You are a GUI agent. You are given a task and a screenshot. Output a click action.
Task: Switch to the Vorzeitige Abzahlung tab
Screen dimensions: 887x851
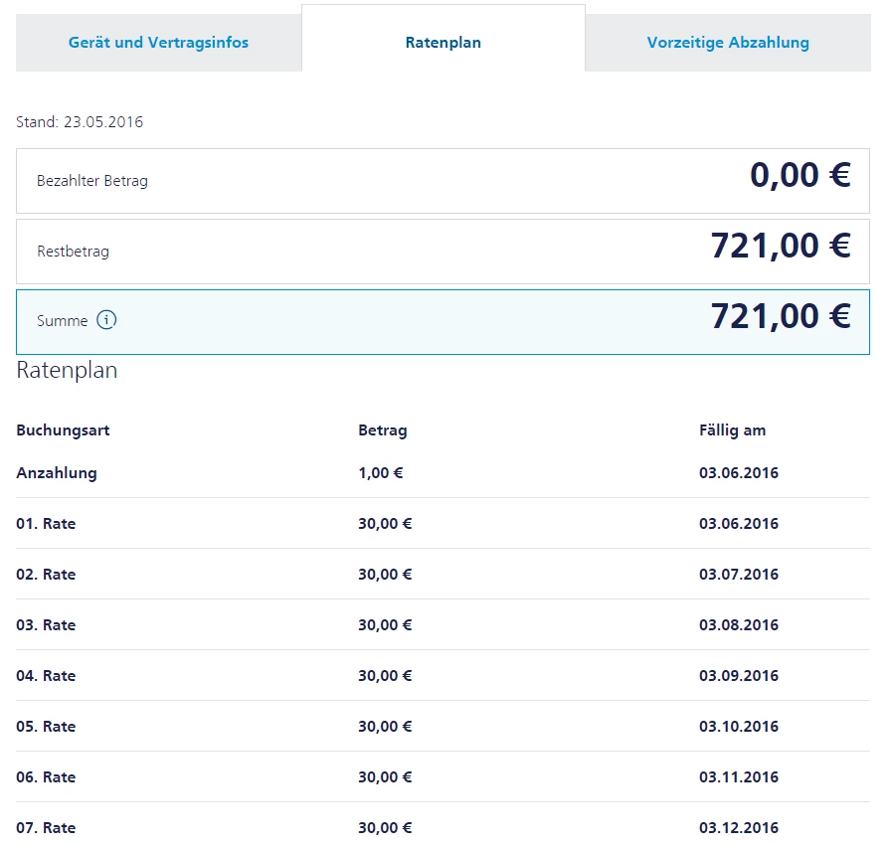[728, 43]
